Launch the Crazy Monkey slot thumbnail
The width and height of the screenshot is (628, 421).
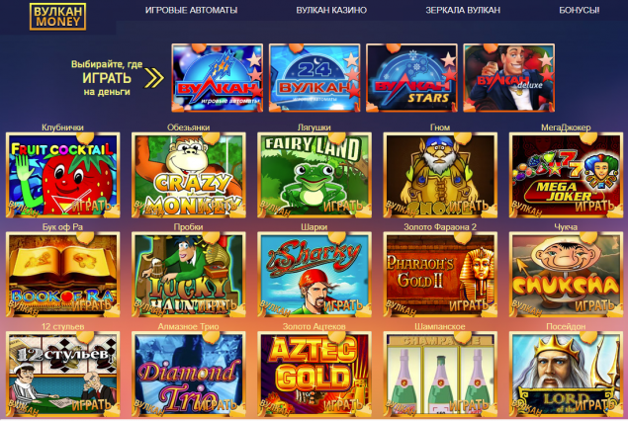pyautogui.click(x=189, y=175)
